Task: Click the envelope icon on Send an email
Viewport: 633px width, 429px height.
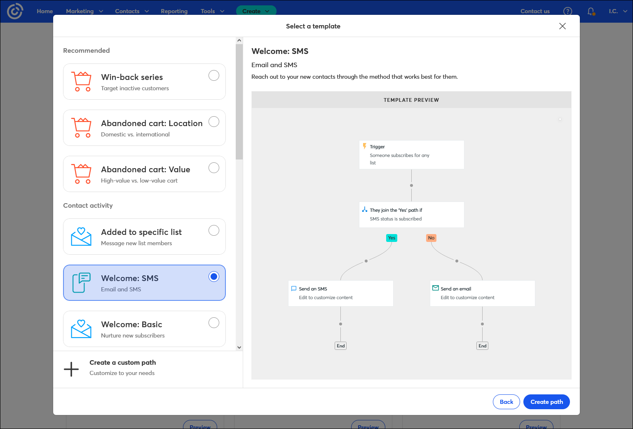Action: coord(435,288)
